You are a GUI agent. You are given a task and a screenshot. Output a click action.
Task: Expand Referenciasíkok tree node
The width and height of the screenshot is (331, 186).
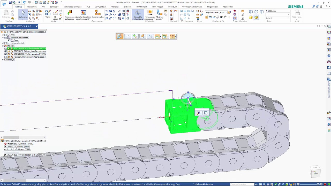coord(3,43)
